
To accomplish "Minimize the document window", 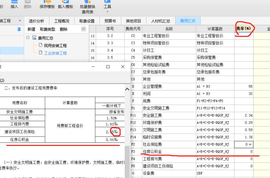I will [x=93, y=67].
